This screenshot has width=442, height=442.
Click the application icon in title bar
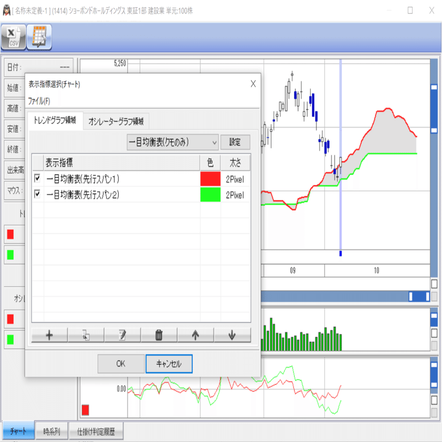pos(6,11)
